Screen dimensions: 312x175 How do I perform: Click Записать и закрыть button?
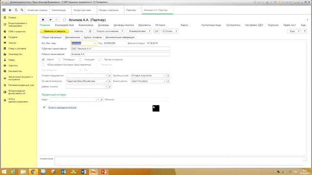pos(55,31)
